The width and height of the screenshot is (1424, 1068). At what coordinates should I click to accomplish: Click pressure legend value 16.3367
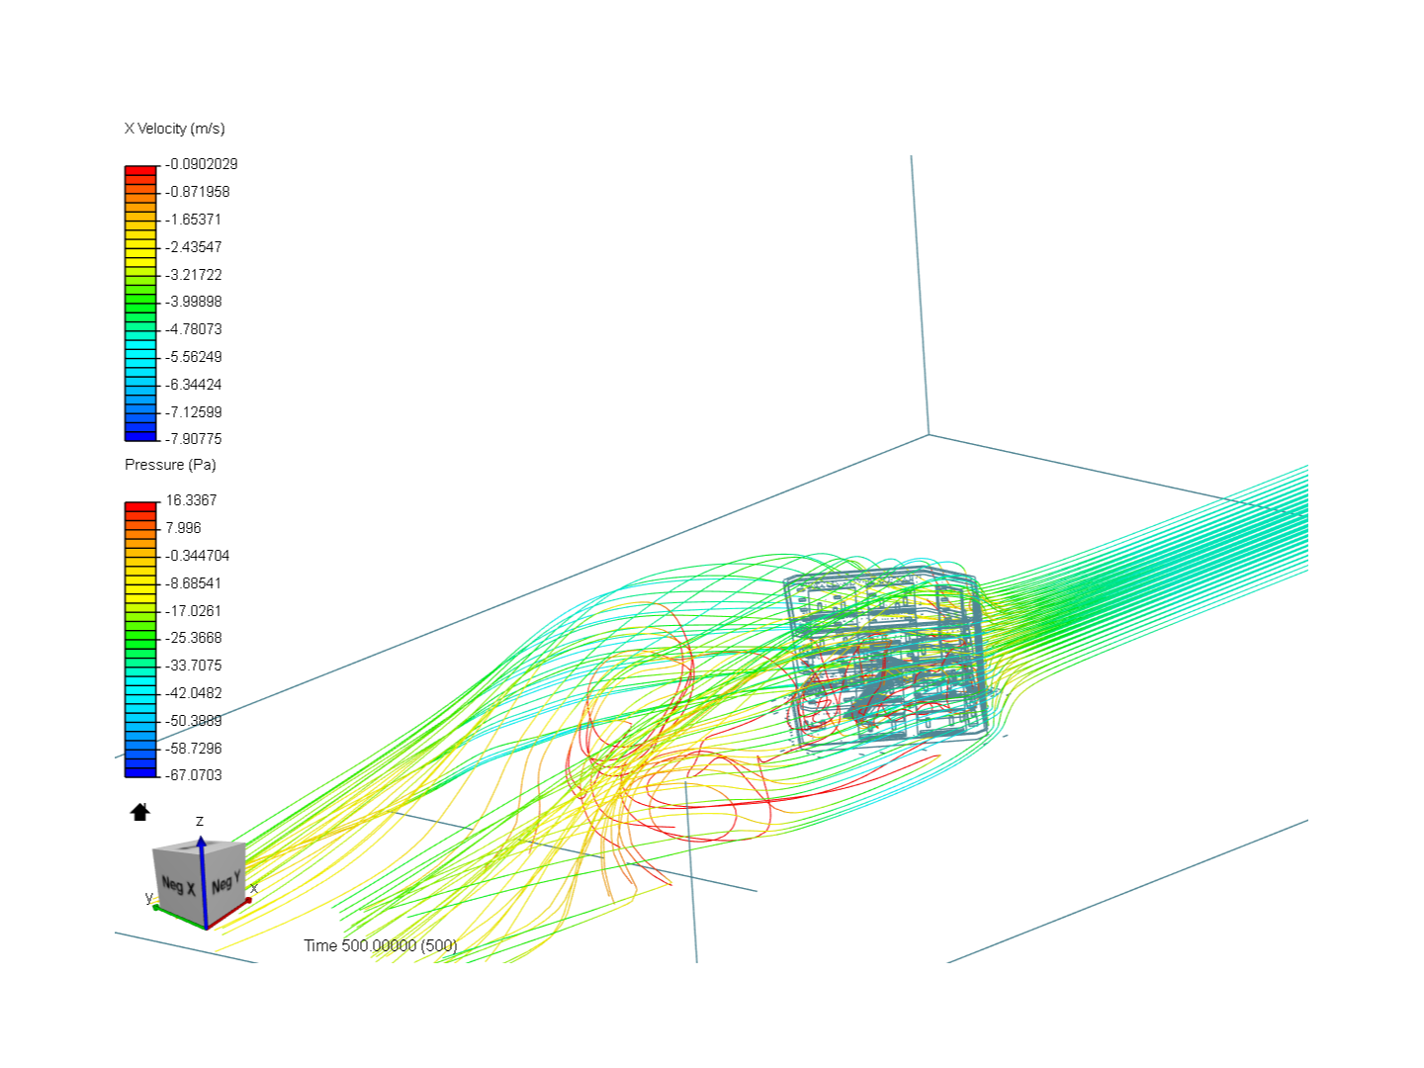point(191,500)
